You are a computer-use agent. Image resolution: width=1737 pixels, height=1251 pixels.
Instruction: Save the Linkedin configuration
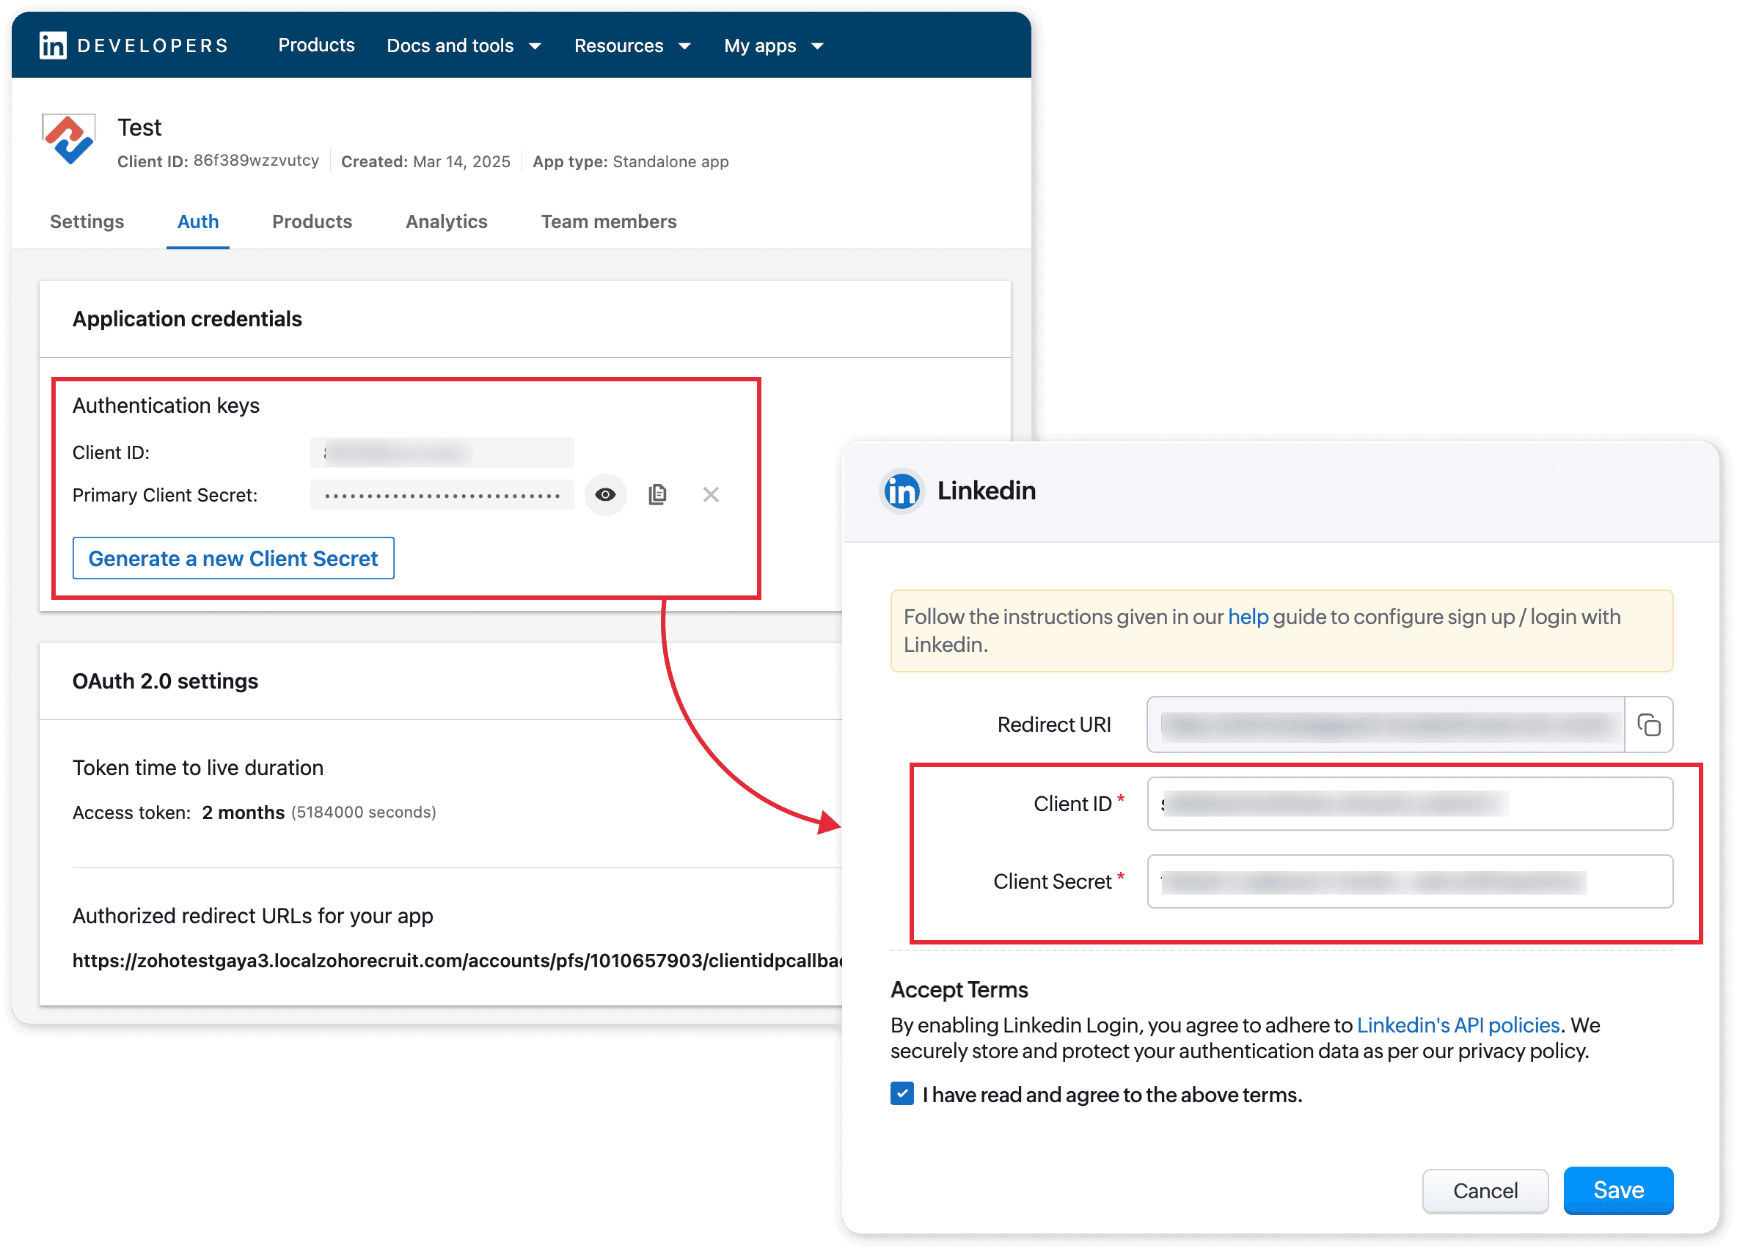click(1617, 1191)
